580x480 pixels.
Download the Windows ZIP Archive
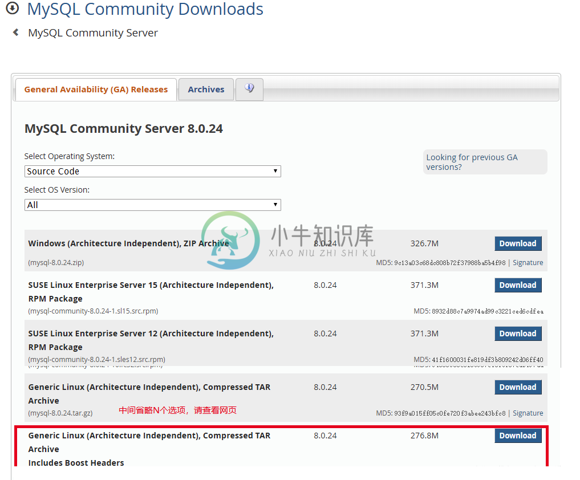(x=517, y=243)
